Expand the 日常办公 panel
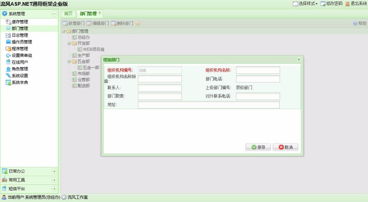 tap(54, 171)
